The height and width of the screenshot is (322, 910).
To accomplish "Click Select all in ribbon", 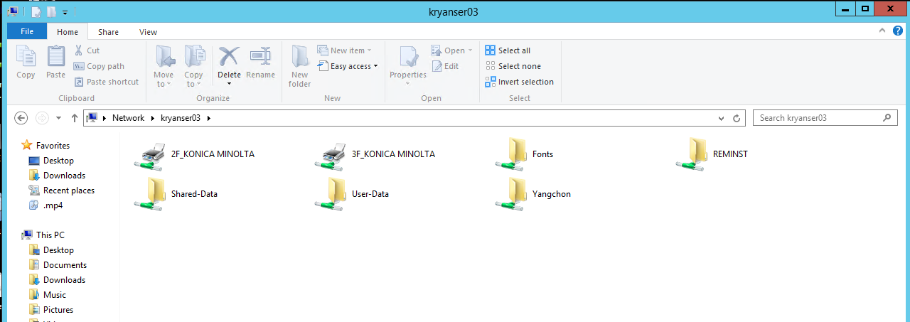I will tap(508, 50).
